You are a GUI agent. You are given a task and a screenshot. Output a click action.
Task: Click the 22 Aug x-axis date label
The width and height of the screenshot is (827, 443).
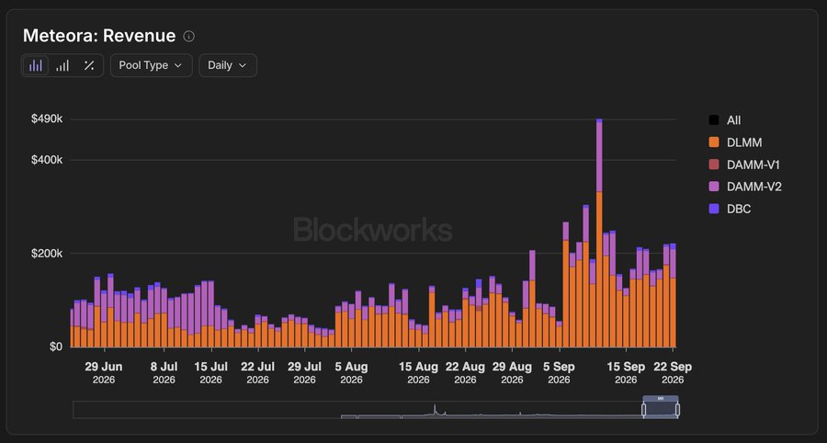tap(465, 372)
